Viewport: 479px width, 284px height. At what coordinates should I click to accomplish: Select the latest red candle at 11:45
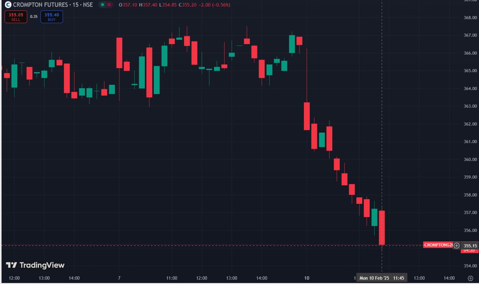click(382, 228)
